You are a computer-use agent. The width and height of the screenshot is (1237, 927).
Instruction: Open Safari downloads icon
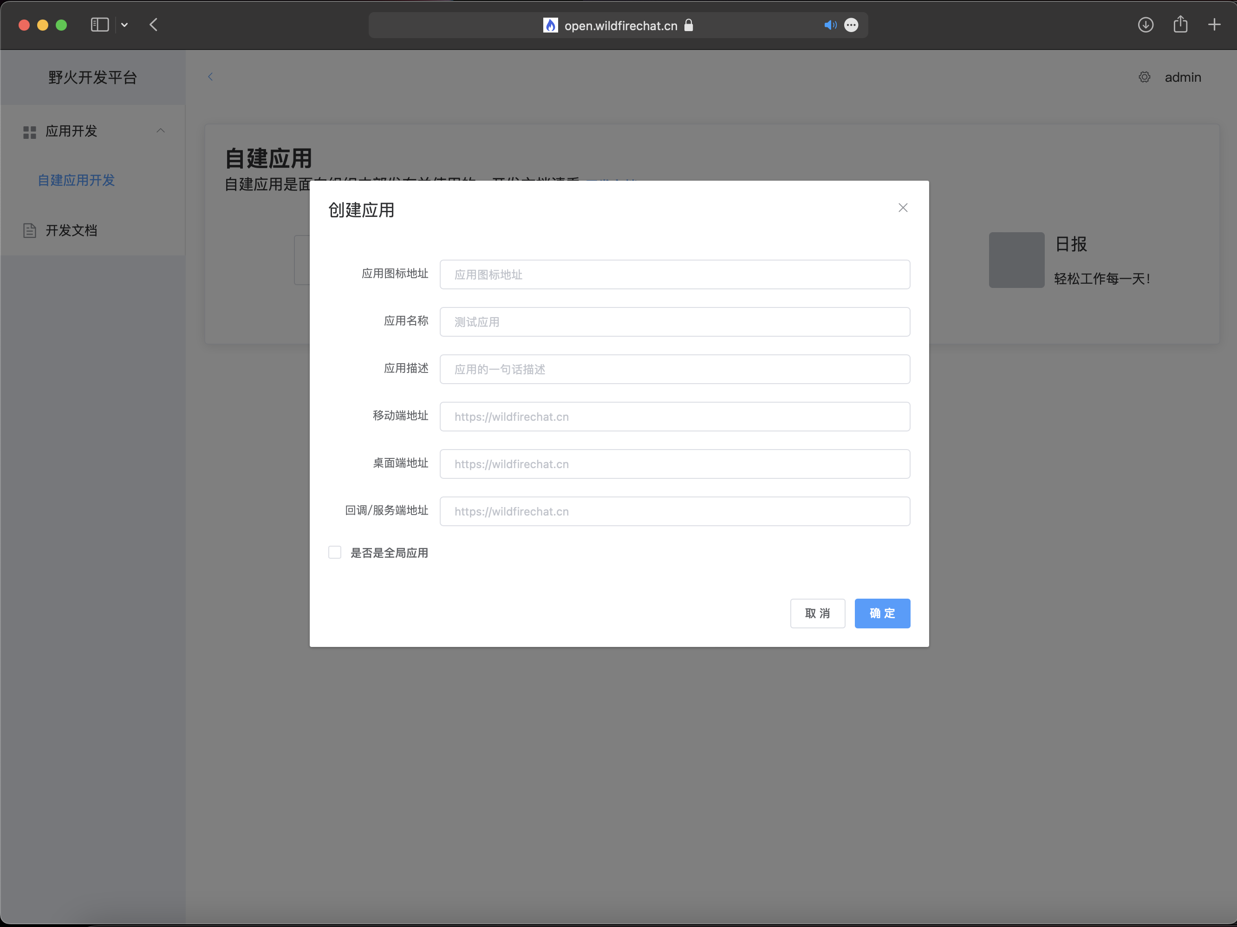pyautogui.click(x=1145, y=25)
